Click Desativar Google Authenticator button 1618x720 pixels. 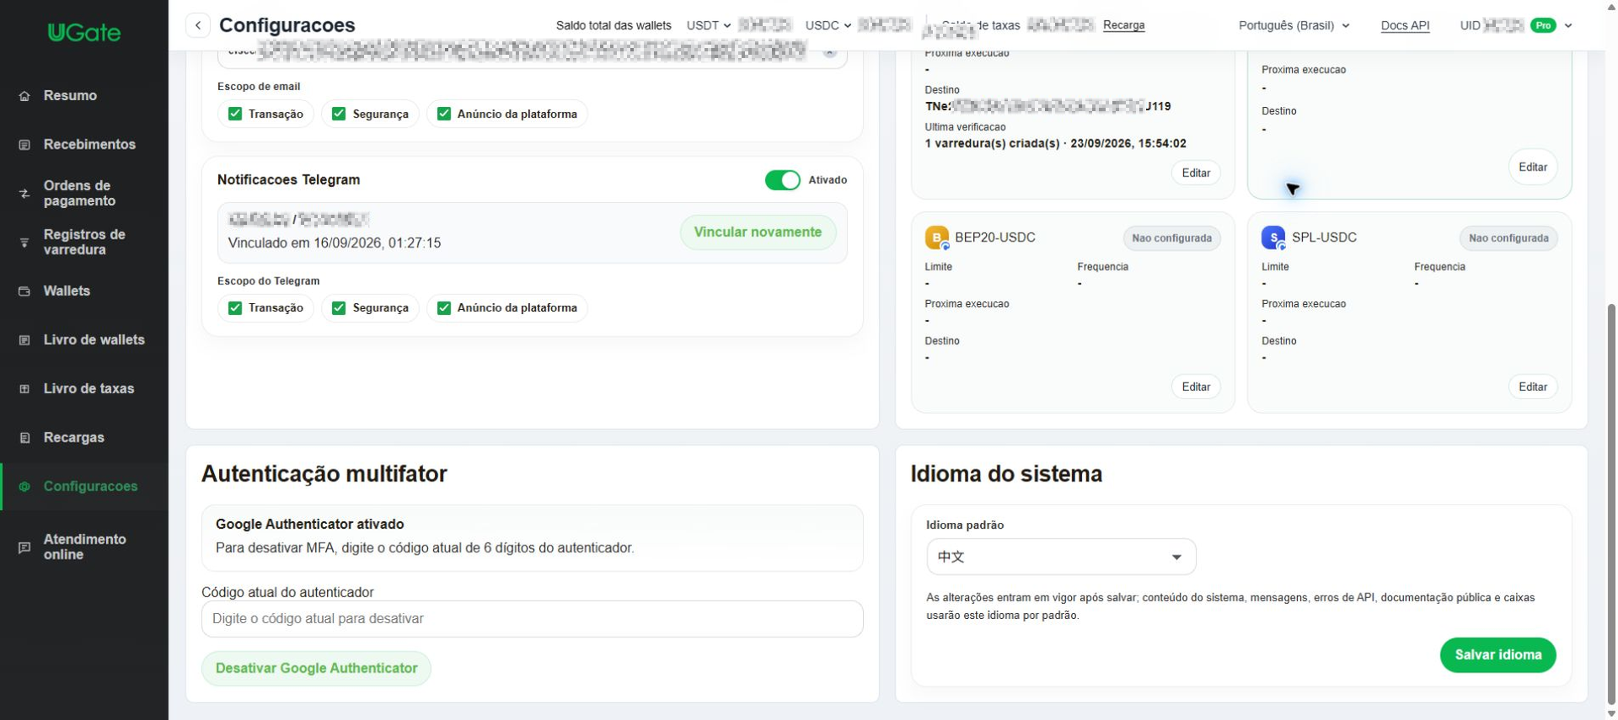(x=316, y=669)
